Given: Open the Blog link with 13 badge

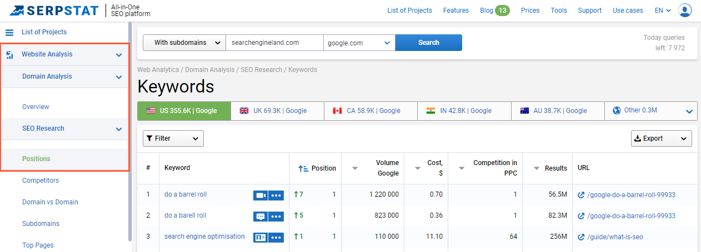Looking at the screenshot, I should point(495,11).
